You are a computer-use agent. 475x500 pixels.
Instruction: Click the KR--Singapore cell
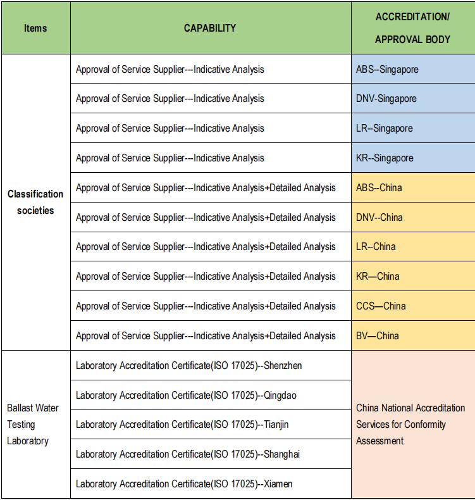[x=413, y=158]
